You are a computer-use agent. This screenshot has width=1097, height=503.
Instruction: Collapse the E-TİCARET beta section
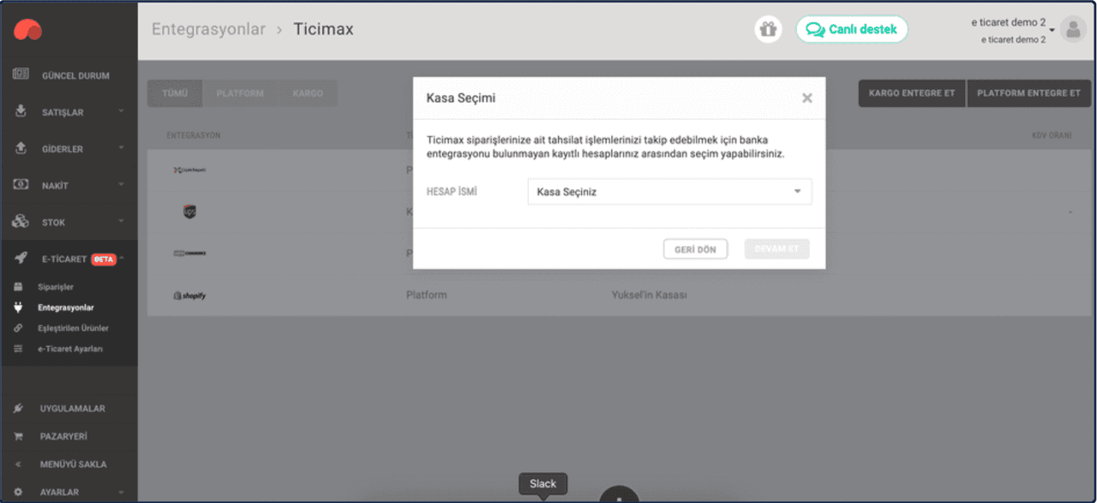[x=69, y=259]
